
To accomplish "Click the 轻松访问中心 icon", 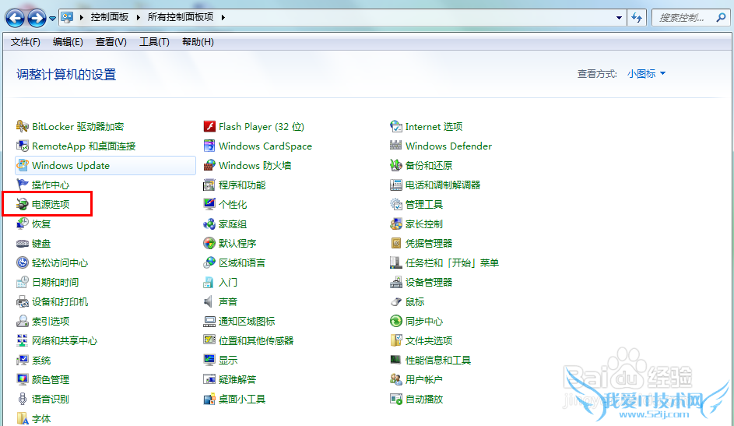I will (22, 262).
